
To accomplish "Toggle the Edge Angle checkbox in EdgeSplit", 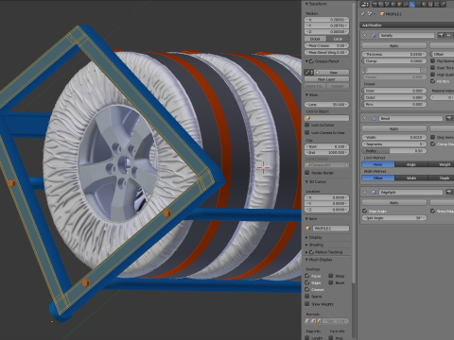I will click(x=365, y=211).
